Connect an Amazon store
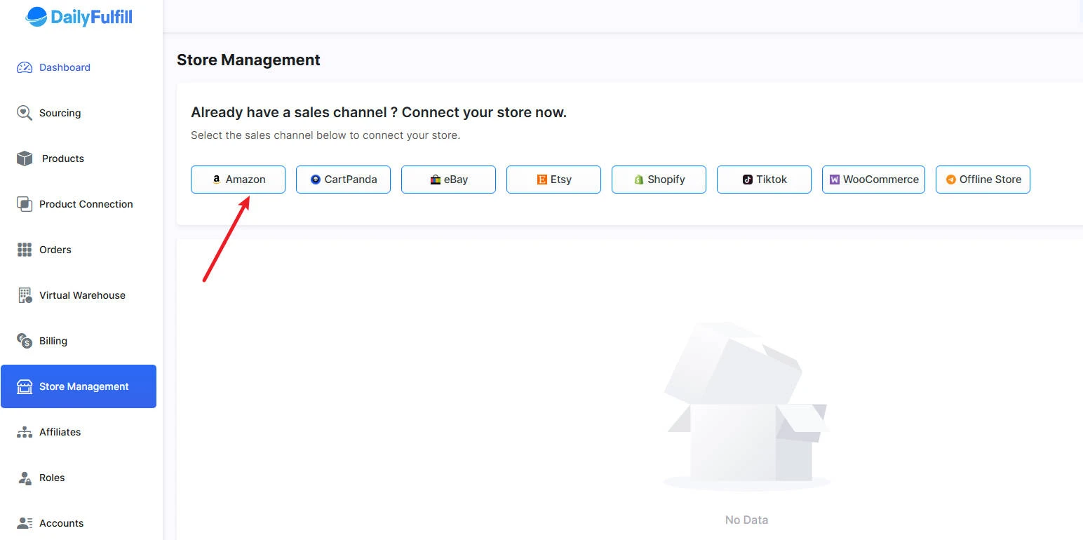1083x540 pixels. [x=238, y=180]
